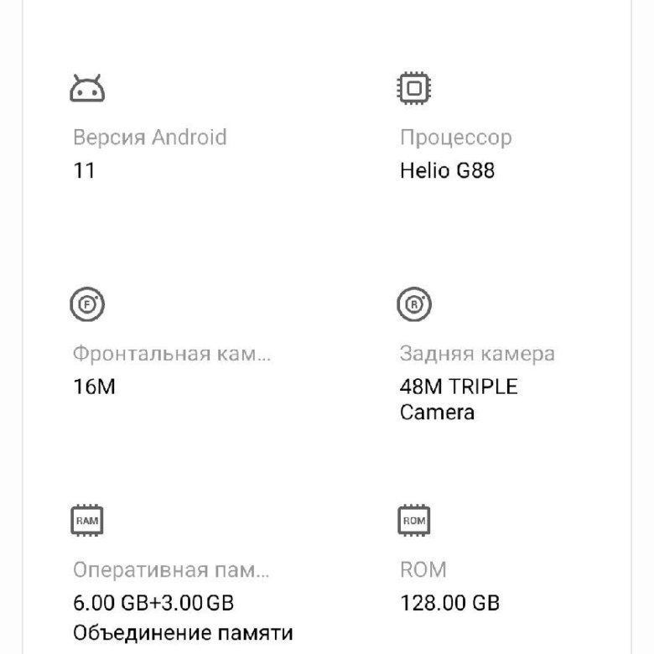The image size is (654, 654).
Task: Open Объединение памяти memory extension link
Action: click(183, 631)
